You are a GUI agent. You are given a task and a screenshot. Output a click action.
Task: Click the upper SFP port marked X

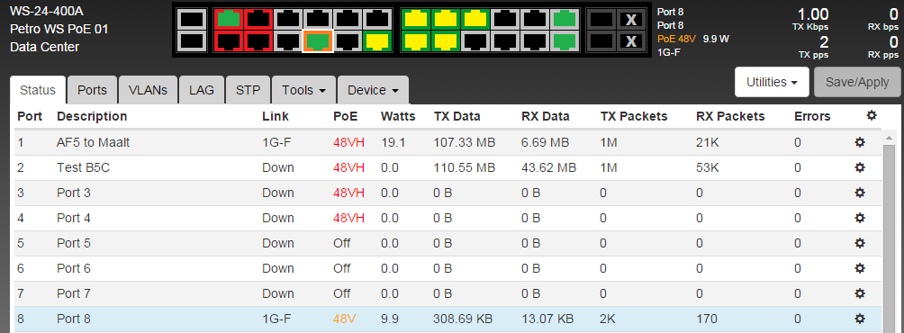click(x=631, y=19)
